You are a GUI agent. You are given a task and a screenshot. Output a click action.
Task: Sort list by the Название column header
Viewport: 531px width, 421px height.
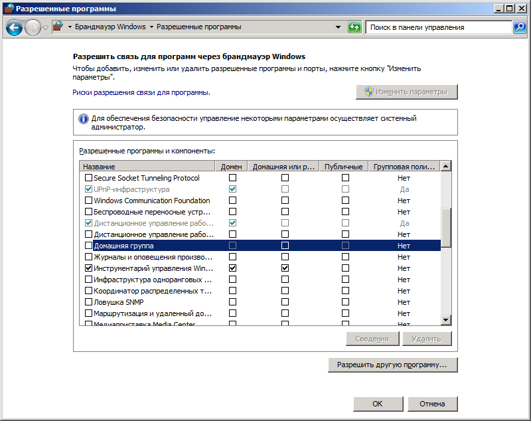click(x=146, y=166)
